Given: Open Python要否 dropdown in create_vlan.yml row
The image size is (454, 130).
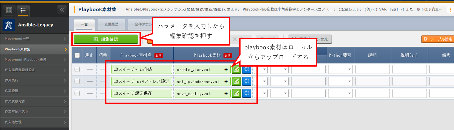Looking at the screenshot, I should [340, 69].
